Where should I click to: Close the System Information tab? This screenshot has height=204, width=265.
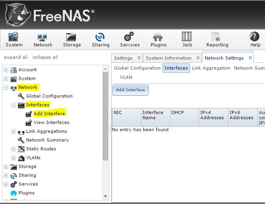tap(198, 58)
